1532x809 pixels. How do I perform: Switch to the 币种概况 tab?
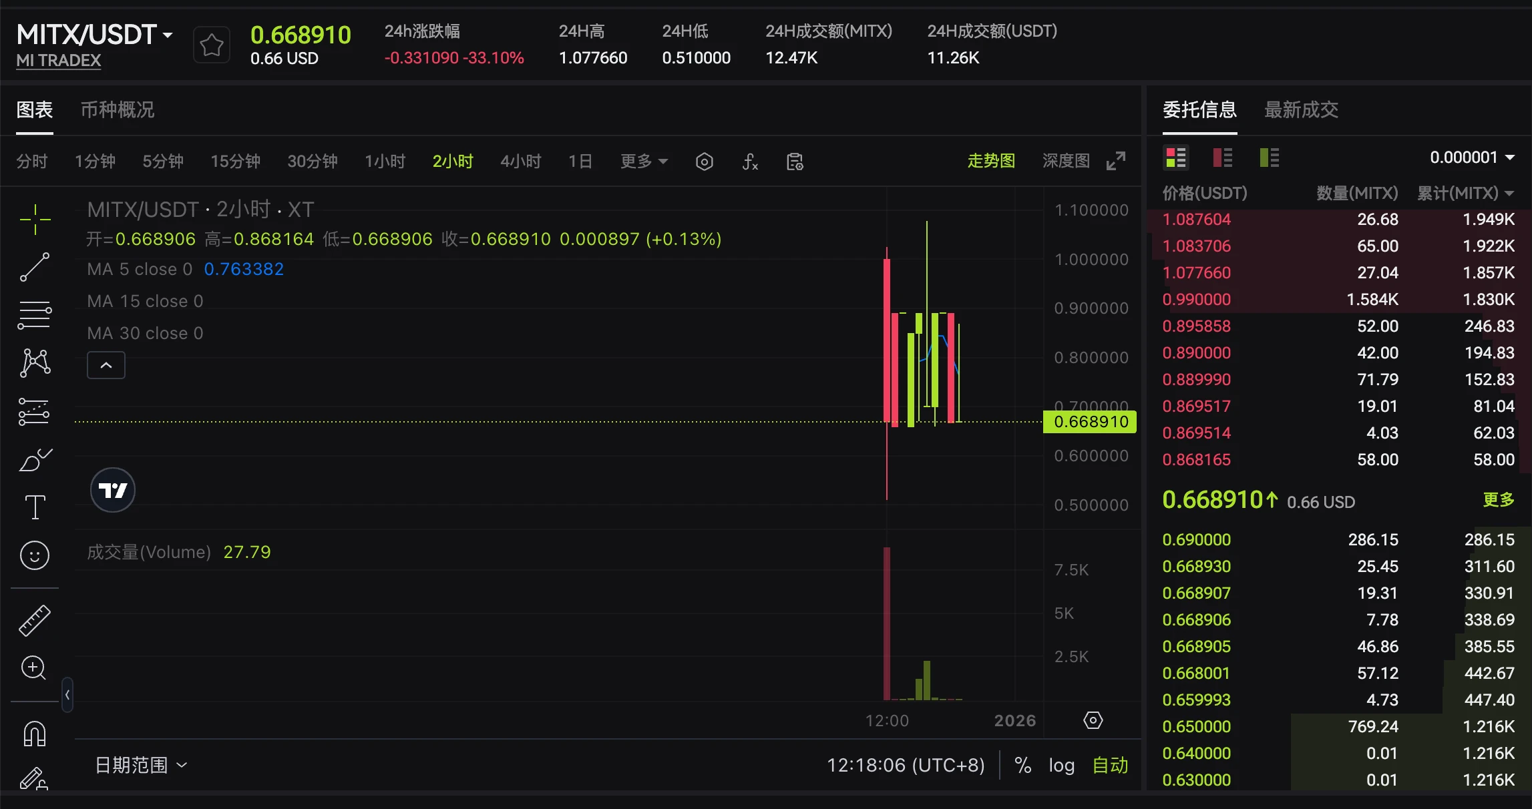point(118,109)
